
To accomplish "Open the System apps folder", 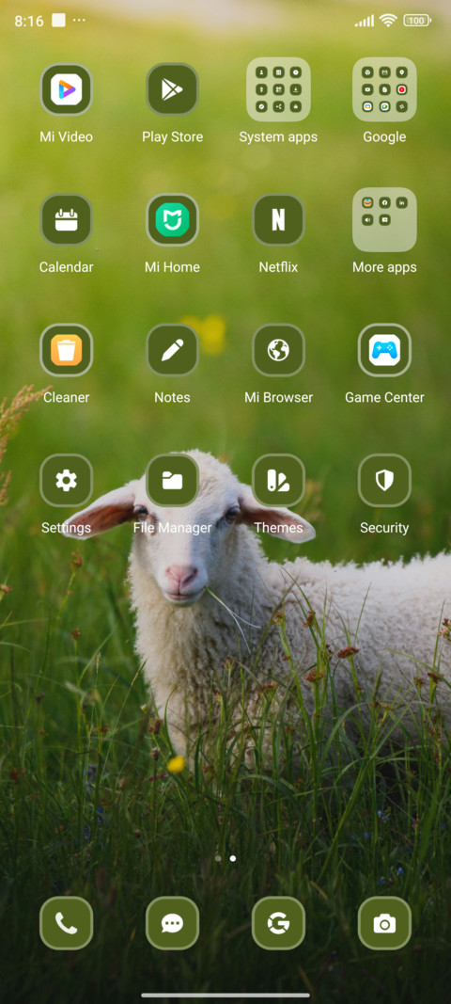I will [x=278, y=89].
